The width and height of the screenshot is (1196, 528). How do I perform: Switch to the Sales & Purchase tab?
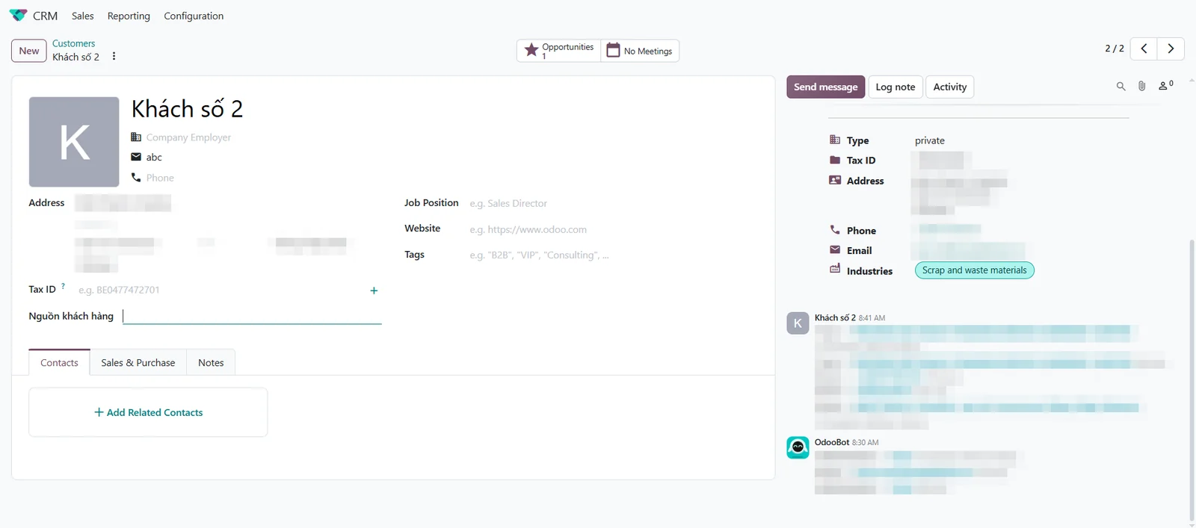[x=138, y=362]
